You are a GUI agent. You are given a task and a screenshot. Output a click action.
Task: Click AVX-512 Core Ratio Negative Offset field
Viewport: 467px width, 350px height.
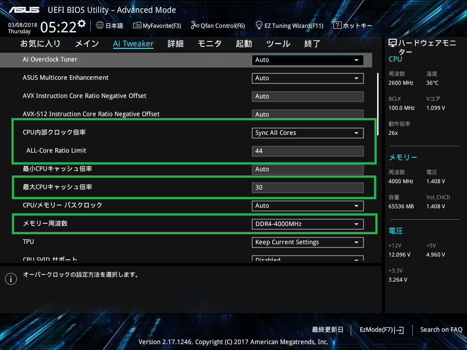308,114
